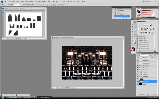Select the Type tool

[135, 38]
